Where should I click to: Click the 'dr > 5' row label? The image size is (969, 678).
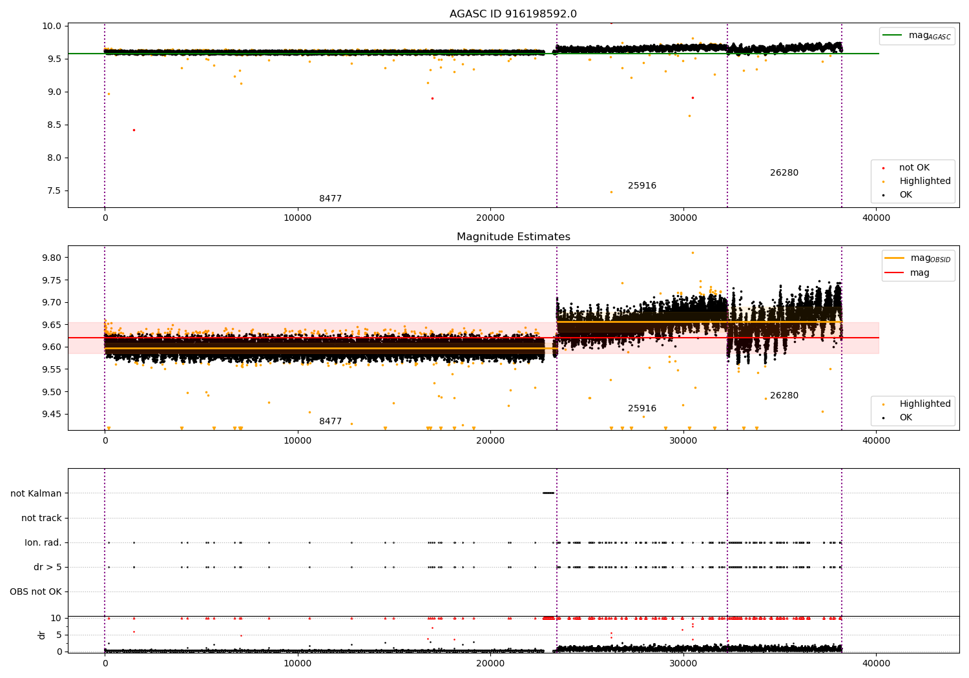48,568
